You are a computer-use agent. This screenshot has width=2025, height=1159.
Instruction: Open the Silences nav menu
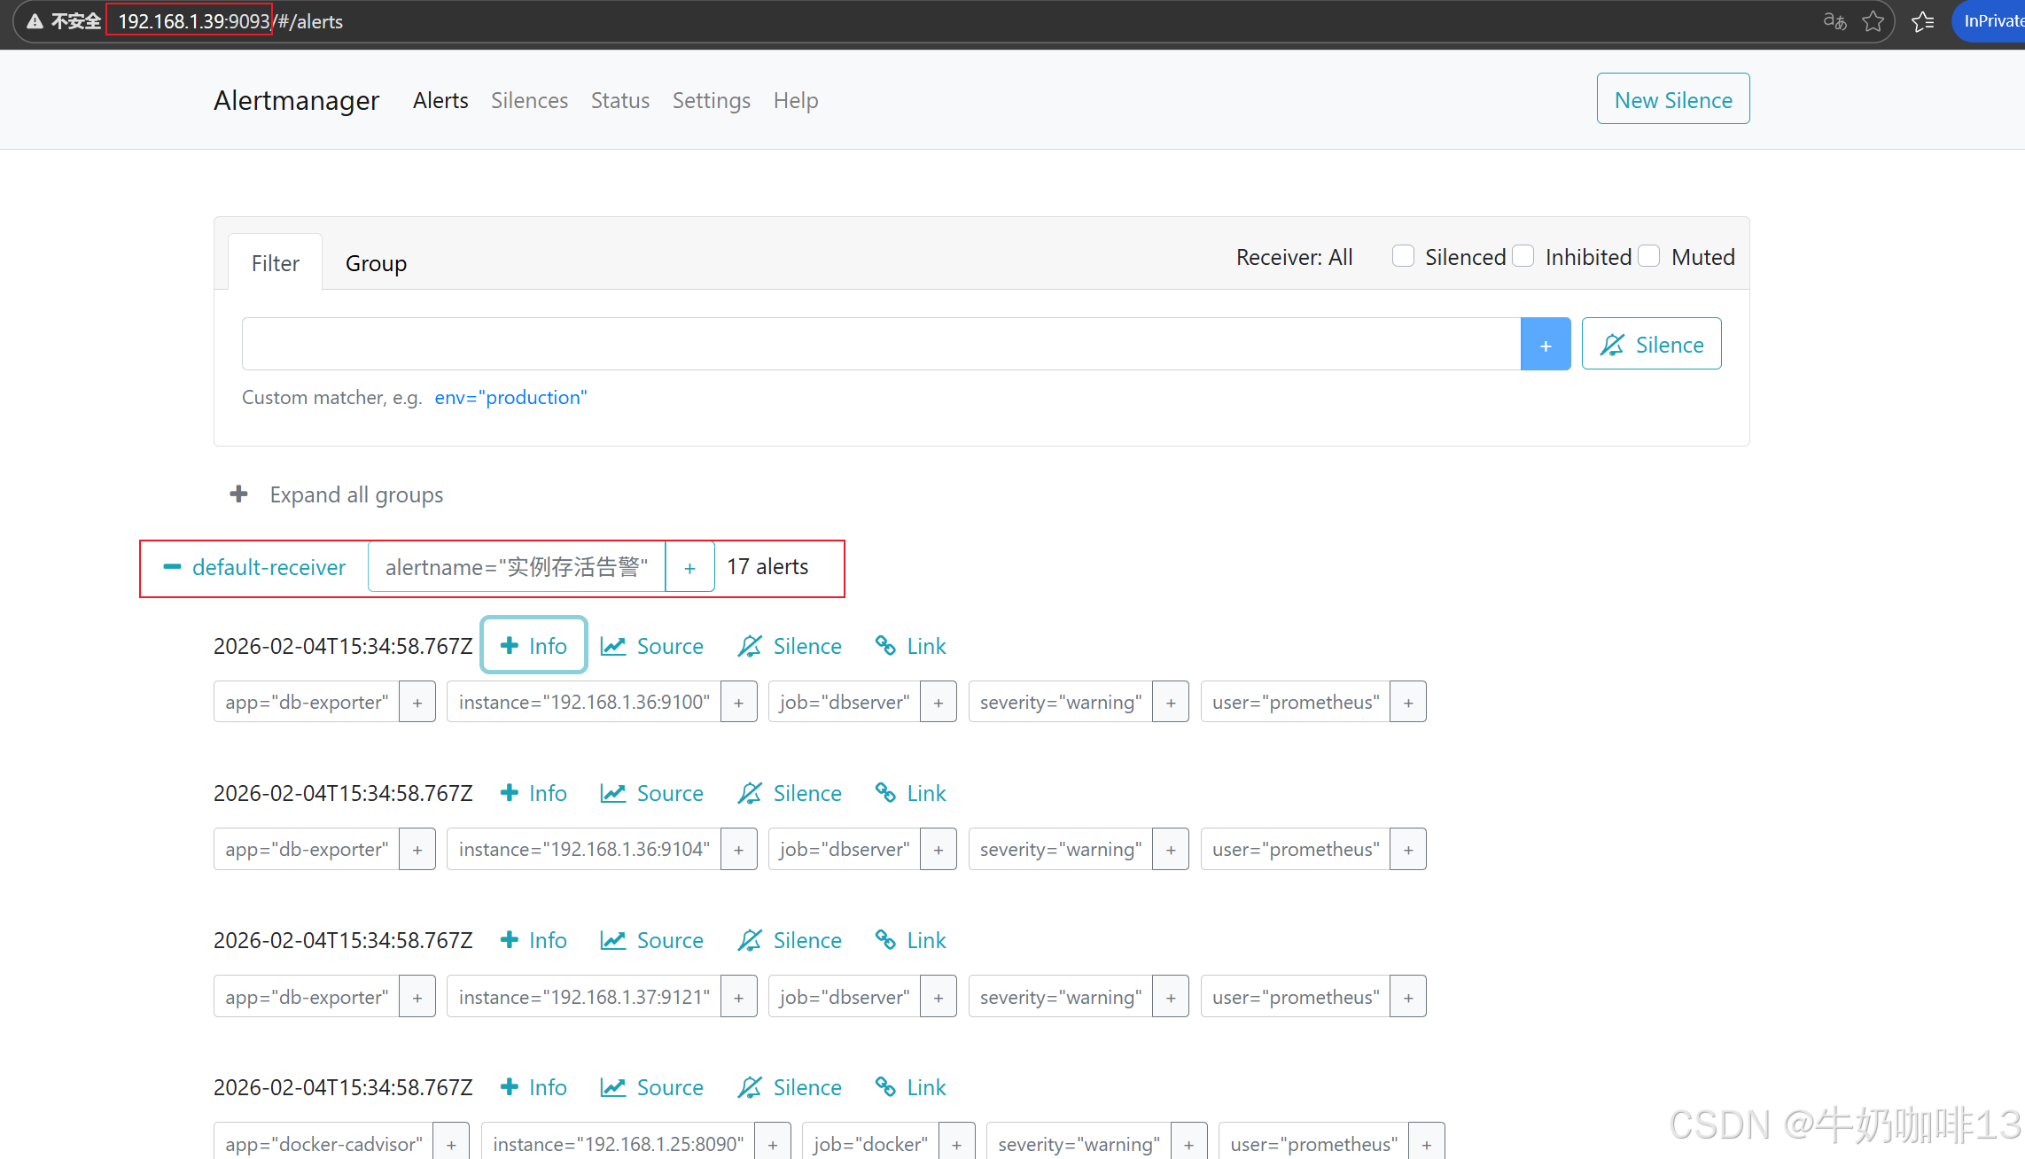click(x=529, y=100)
